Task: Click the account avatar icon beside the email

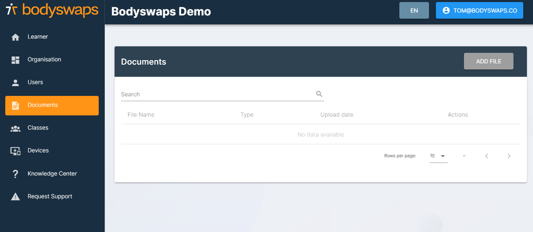Action: click(446, 11)
